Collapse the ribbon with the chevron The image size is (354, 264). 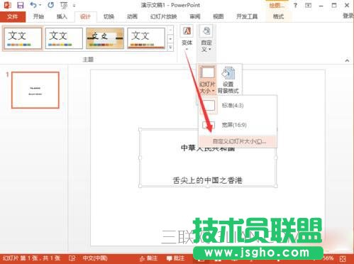pos(347,60)
